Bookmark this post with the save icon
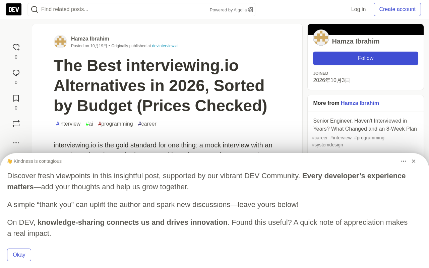This screenshot has width=429, height=268. tap(16, 98)
